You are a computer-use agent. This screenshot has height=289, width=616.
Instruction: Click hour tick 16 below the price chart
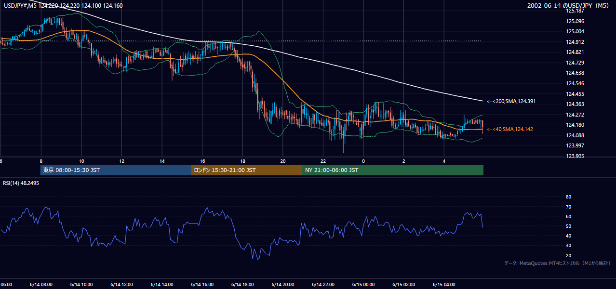202,161
